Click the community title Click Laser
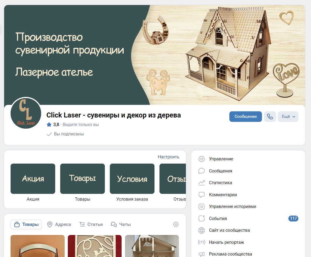 pyautogui.click(x=114, y=115)
